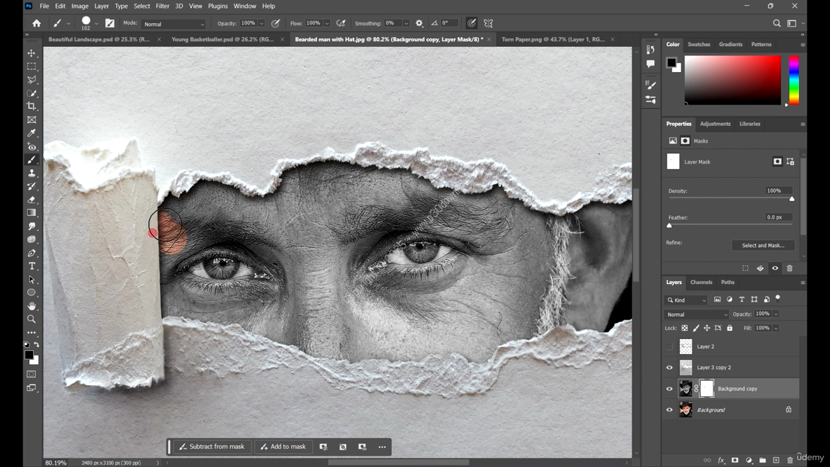Hide the Layer 3 copy 2 layer
830x467 pixels.
click(x=670, y=368)
